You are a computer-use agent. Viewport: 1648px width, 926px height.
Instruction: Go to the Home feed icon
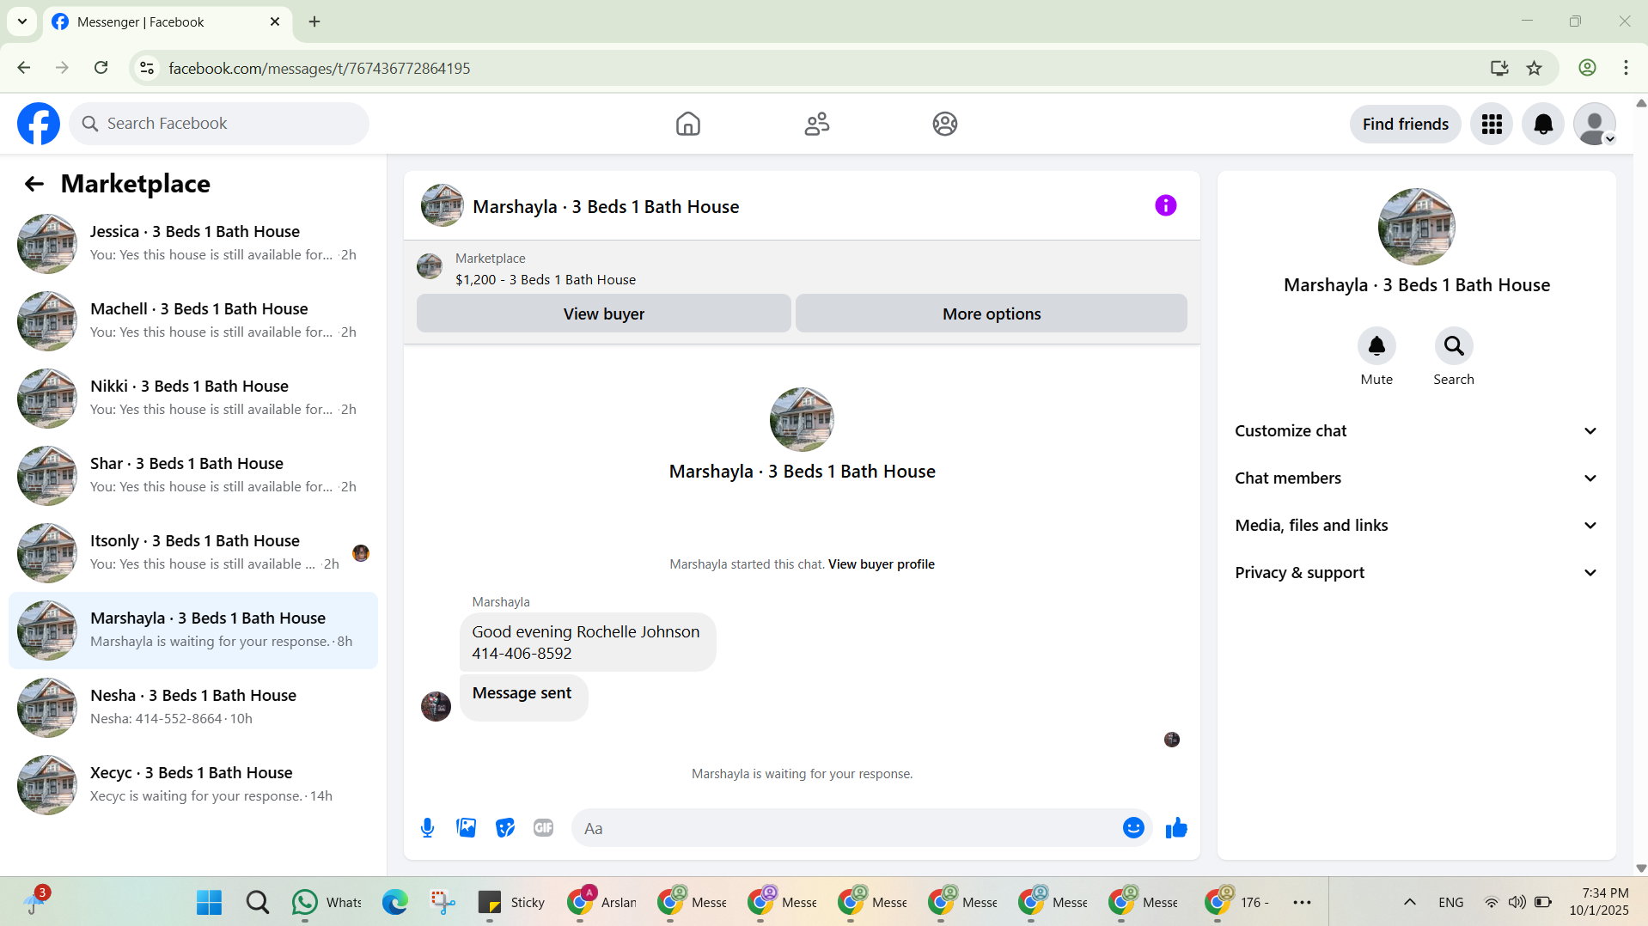coord(688,124)
